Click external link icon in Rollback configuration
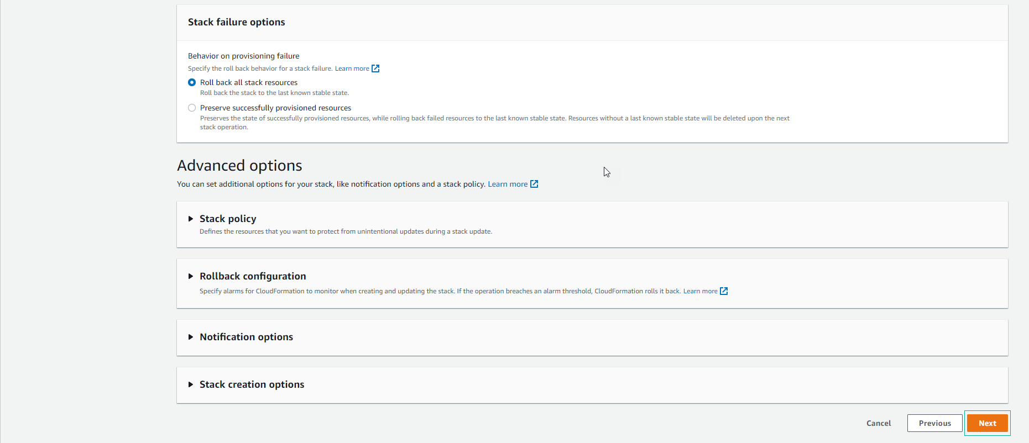Image resolution: width=1029 pixels, height=443 pixels. pyautogui.click(x=724, y=291)
